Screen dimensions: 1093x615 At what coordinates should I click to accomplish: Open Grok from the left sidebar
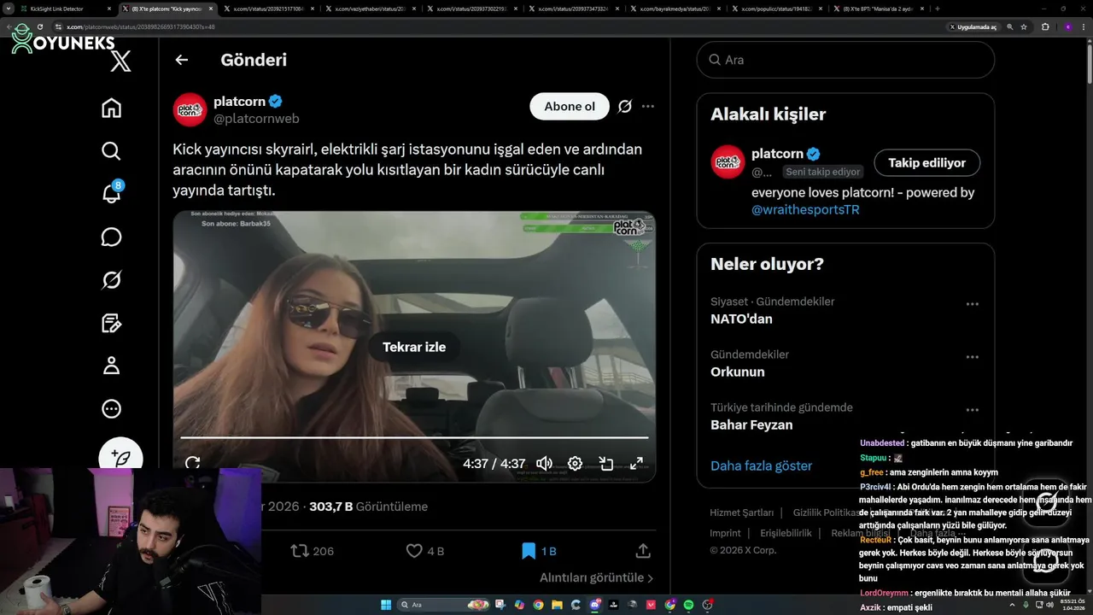(111, 280)
